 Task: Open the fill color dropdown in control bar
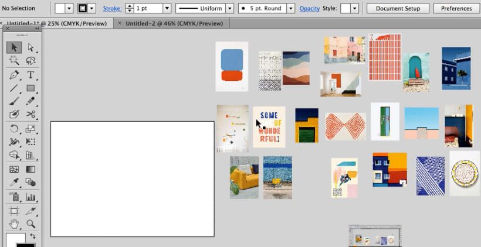[69, 8]
